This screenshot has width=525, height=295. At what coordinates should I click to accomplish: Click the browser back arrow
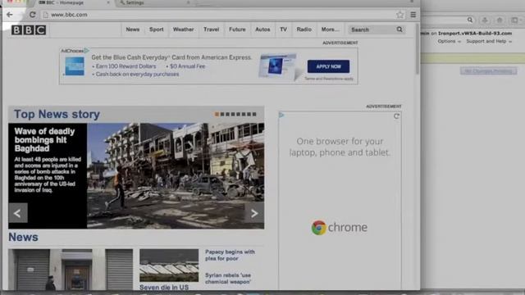coord(9,15)
